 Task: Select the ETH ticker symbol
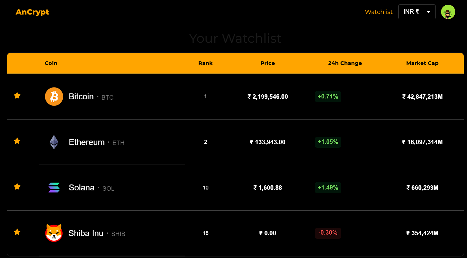pos(118,143)
